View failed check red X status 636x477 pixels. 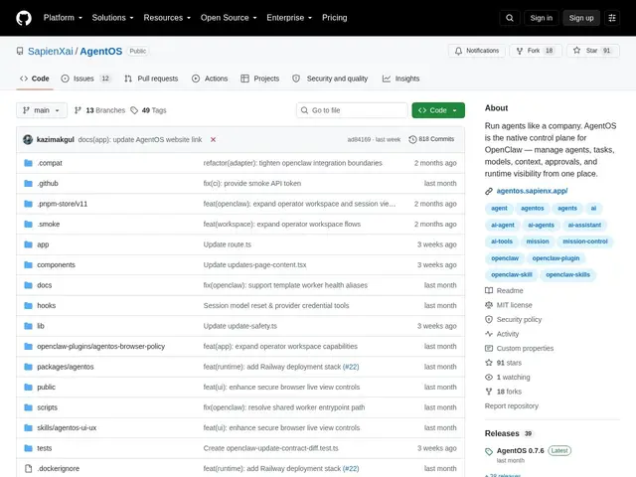(213, 139)
